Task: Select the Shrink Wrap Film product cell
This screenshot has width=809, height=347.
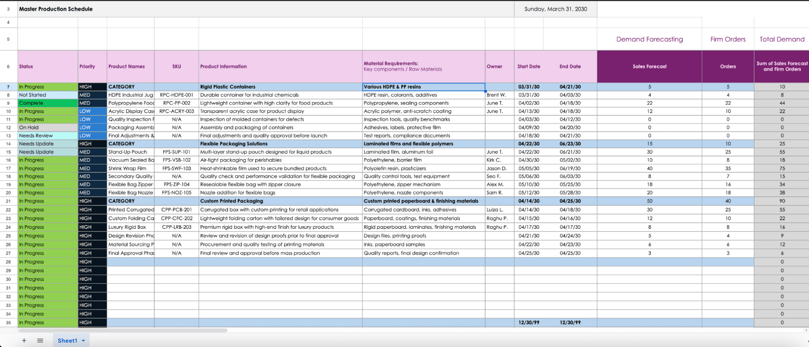Action: pyautogui.click(x=131, y=168)
